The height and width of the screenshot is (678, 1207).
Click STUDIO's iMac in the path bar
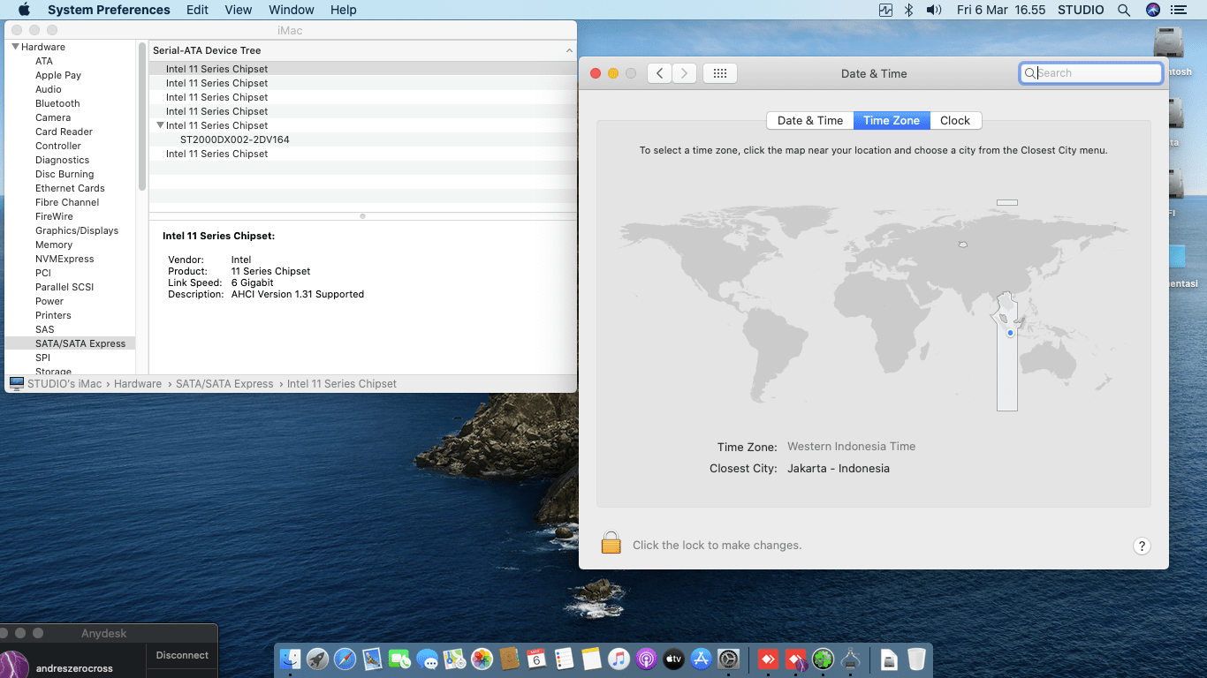tap(65, 384)
